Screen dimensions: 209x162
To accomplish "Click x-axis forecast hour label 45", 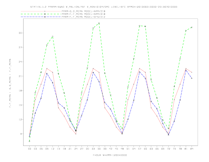I will pyautogui.click(x=116, y=149).
